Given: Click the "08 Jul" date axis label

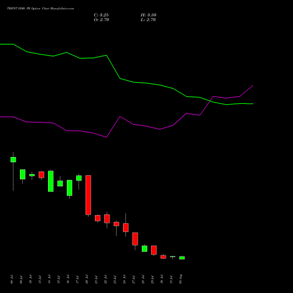Looking at the screenshot, I should pos(12,279).
